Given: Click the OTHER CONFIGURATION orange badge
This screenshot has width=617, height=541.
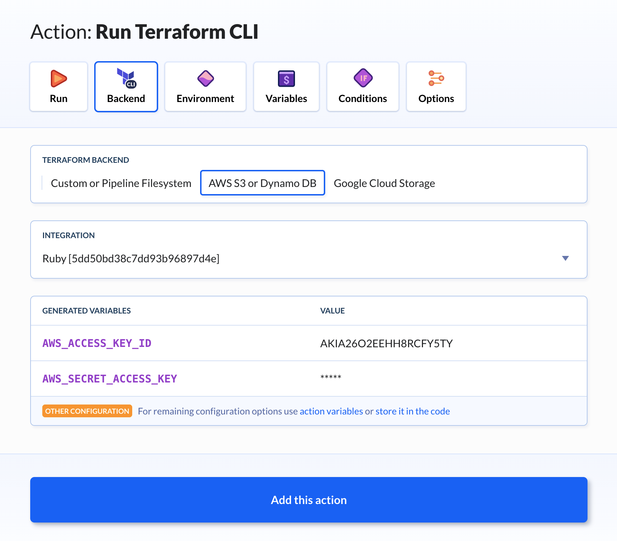Looking at the screenshot, I should click(x=87, y=411).
